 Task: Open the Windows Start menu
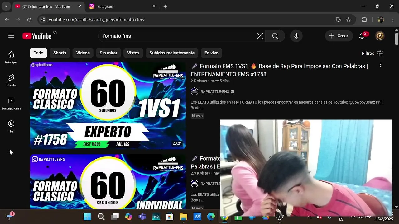(87, 217)
